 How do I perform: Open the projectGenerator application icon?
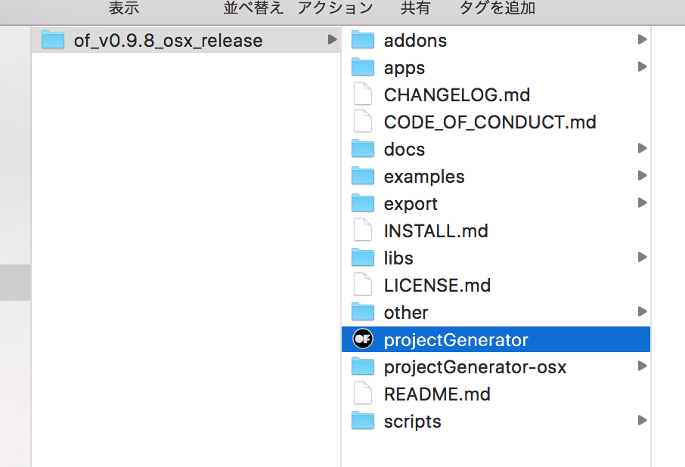363,339
